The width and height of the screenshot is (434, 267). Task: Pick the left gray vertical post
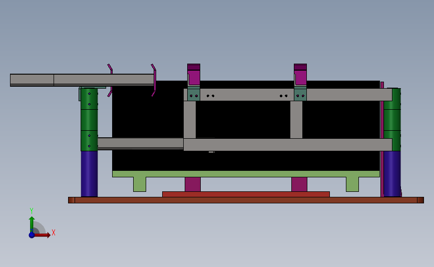pyautogui.click(x=190, y=120)
